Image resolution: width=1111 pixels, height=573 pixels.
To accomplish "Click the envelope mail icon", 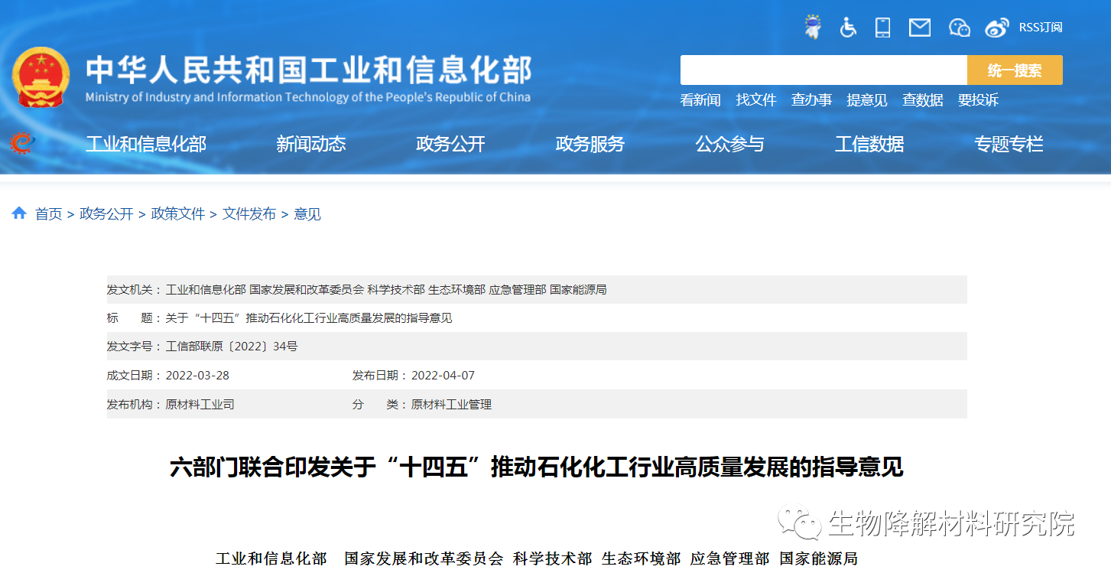I will coord(920,28).
